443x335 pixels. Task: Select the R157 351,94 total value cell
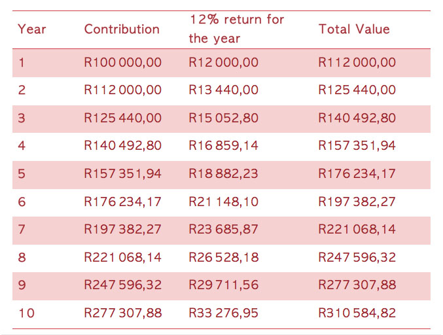(x=357, y=146)
